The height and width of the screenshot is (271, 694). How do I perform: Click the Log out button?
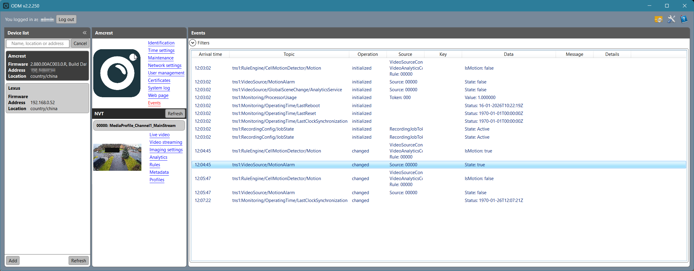pyautogui.click(x=66, y=20)
